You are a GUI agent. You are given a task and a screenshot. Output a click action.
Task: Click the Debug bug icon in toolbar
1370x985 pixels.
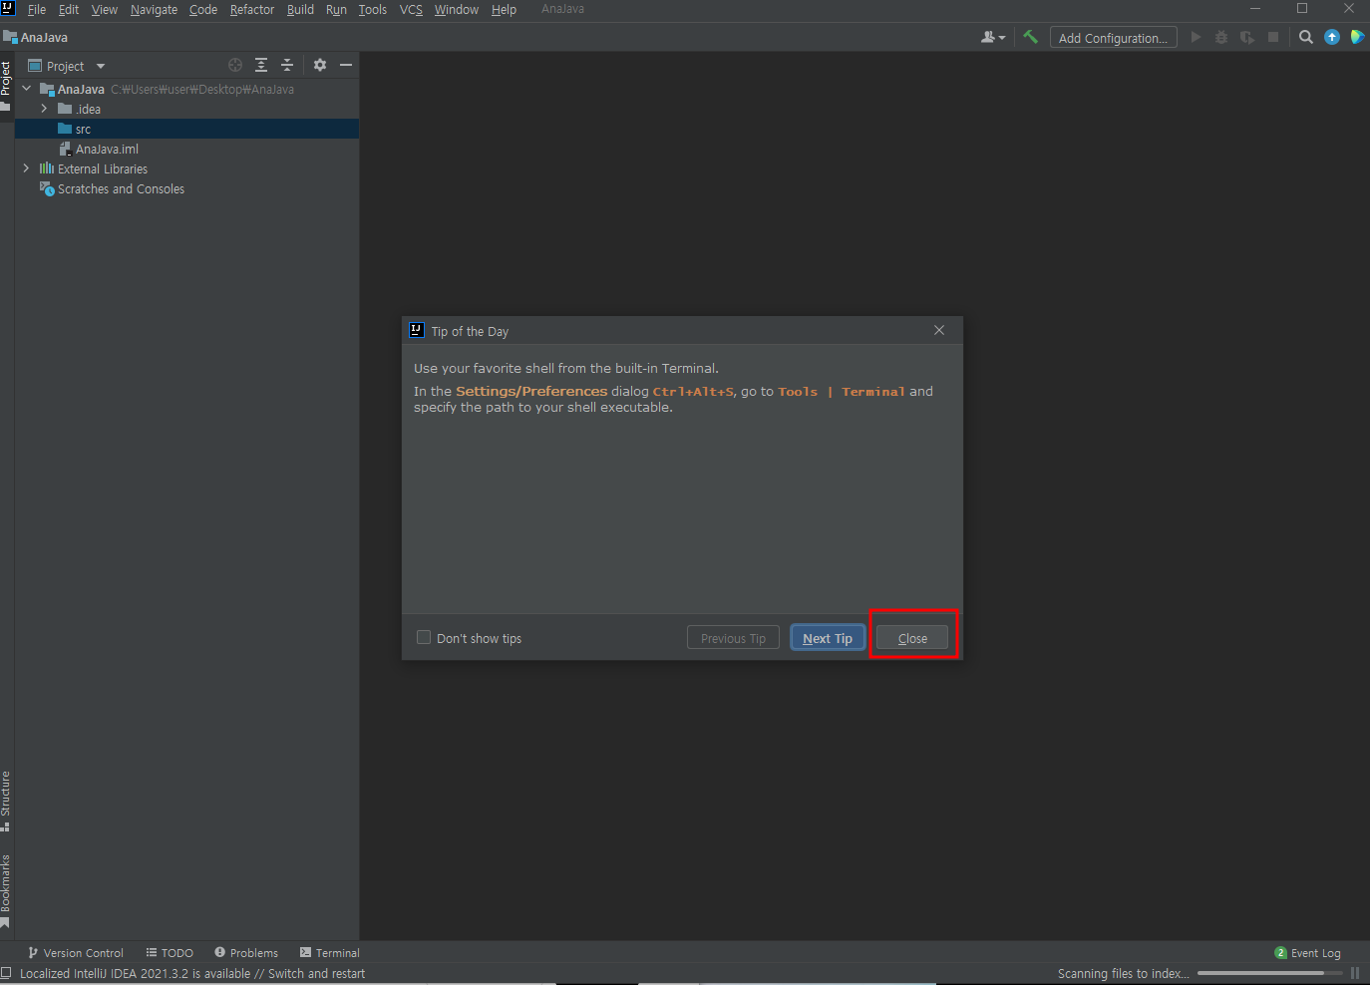coord(1221,37)
